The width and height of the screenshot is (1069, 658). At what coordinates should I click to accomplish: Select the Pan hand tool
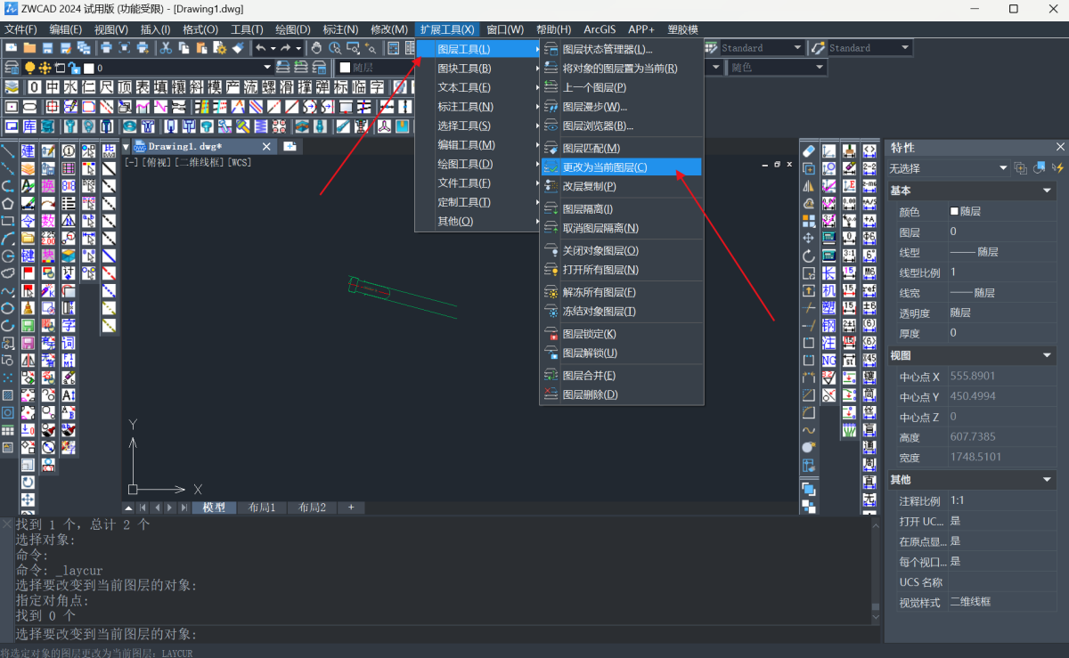318,48
